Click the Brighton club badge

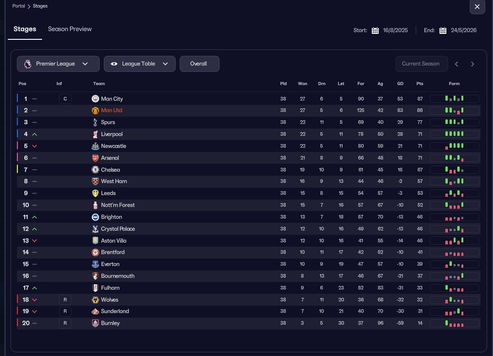click(x=95, y=217)
